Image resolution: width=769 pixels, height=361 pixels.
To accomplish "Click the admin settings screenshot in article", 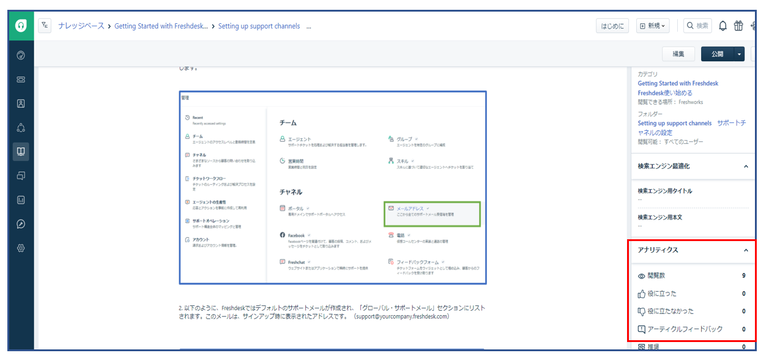I will [333, 187].
